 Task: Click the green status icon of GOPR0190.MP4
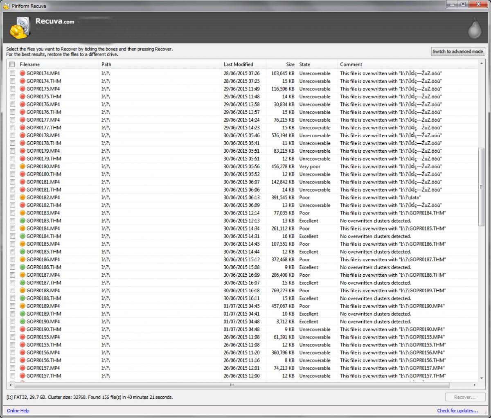tap(23, 322)
